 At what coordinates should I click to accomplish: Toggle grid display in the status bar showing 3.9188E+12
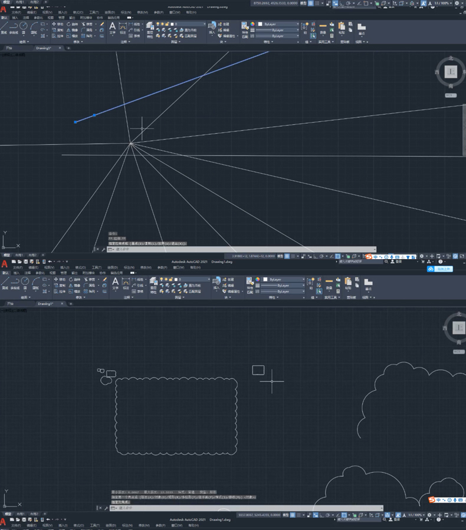[287, 256]
